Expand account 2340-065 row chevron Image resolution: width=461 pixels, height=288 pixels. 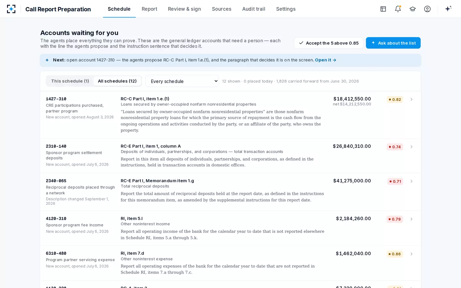point(411,181)
